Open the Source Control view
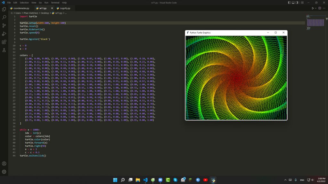Screen dimensions: 328x184 4,26
